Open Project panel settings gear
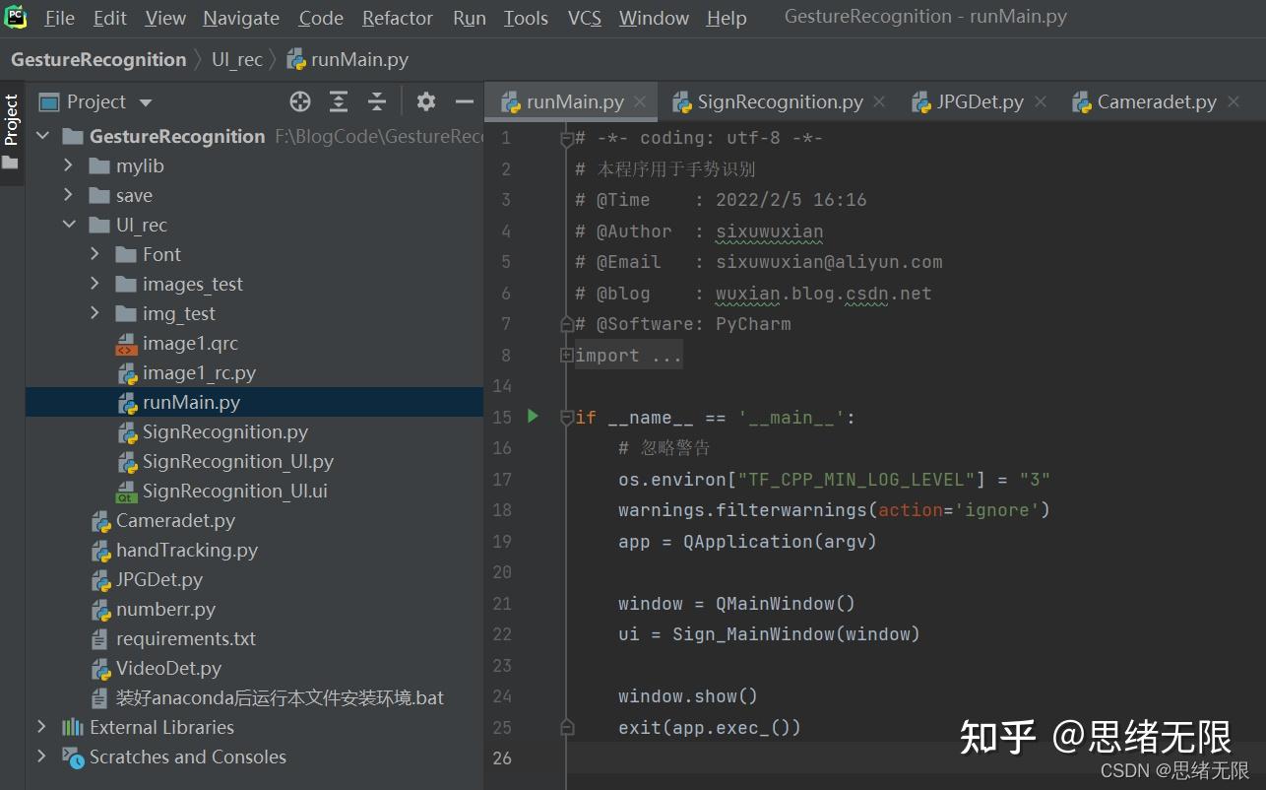The width and height of the screenshot is (1266, 790). coord(425,101)
